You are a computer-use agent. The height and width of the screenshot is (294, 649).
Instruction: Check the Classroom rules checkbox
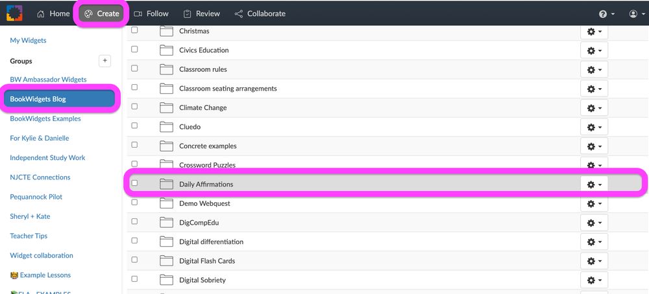click(134, 68)
